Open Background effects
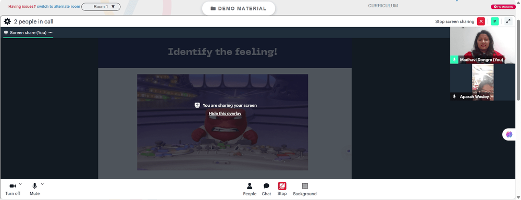The height and width of the screenshot is (200, 521). tap(305, 190)
